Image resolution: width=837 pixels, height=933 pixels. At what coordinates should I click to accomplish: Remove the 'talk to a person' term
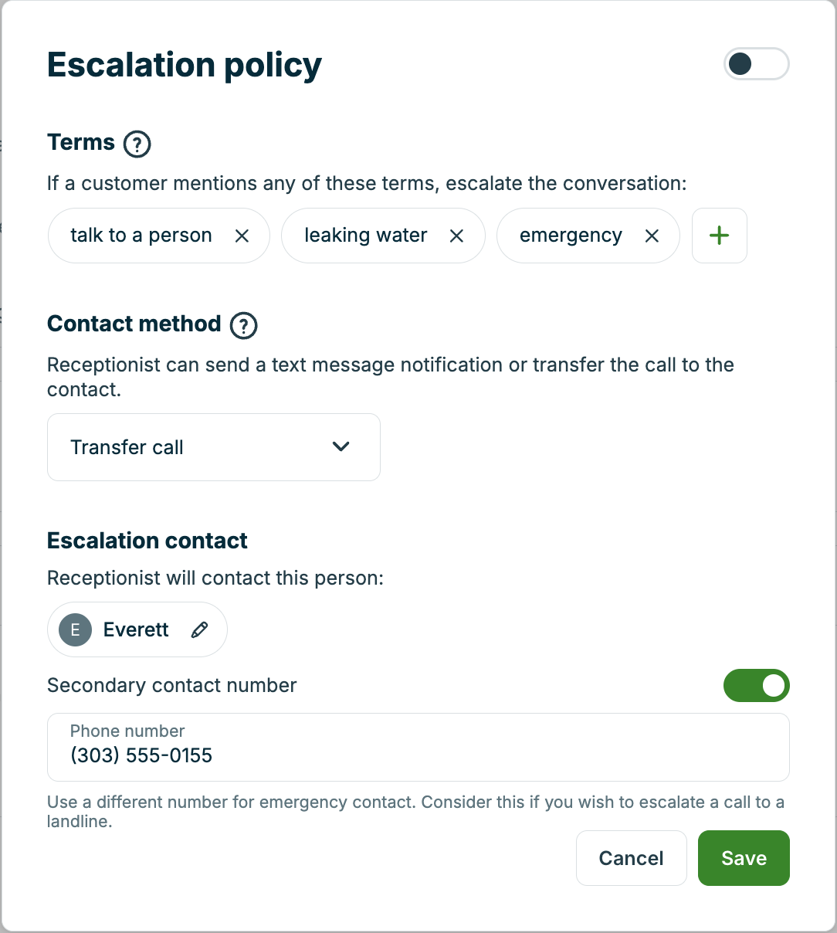(x=242, y=236)
